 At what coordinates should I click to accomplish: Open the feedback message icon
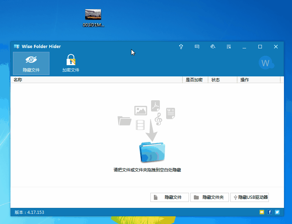[x=197, y=47]
